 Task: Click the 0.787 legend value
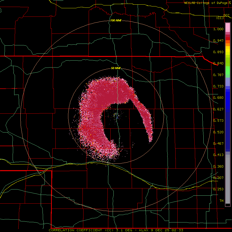click(218, 75)
